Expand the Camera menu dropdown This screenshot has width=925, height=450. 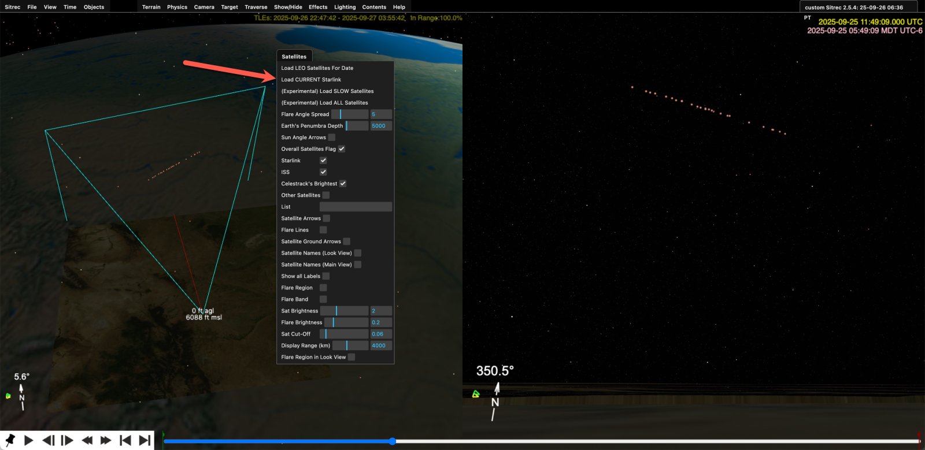pyautogui.click(x=204, y=7)
